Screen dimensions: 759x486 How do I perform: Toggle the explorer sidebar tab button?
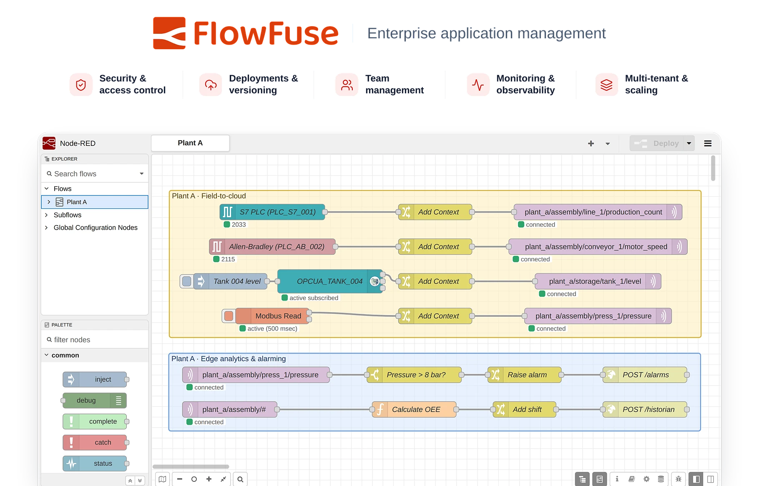pyautogui.click(x=582, y=479)
